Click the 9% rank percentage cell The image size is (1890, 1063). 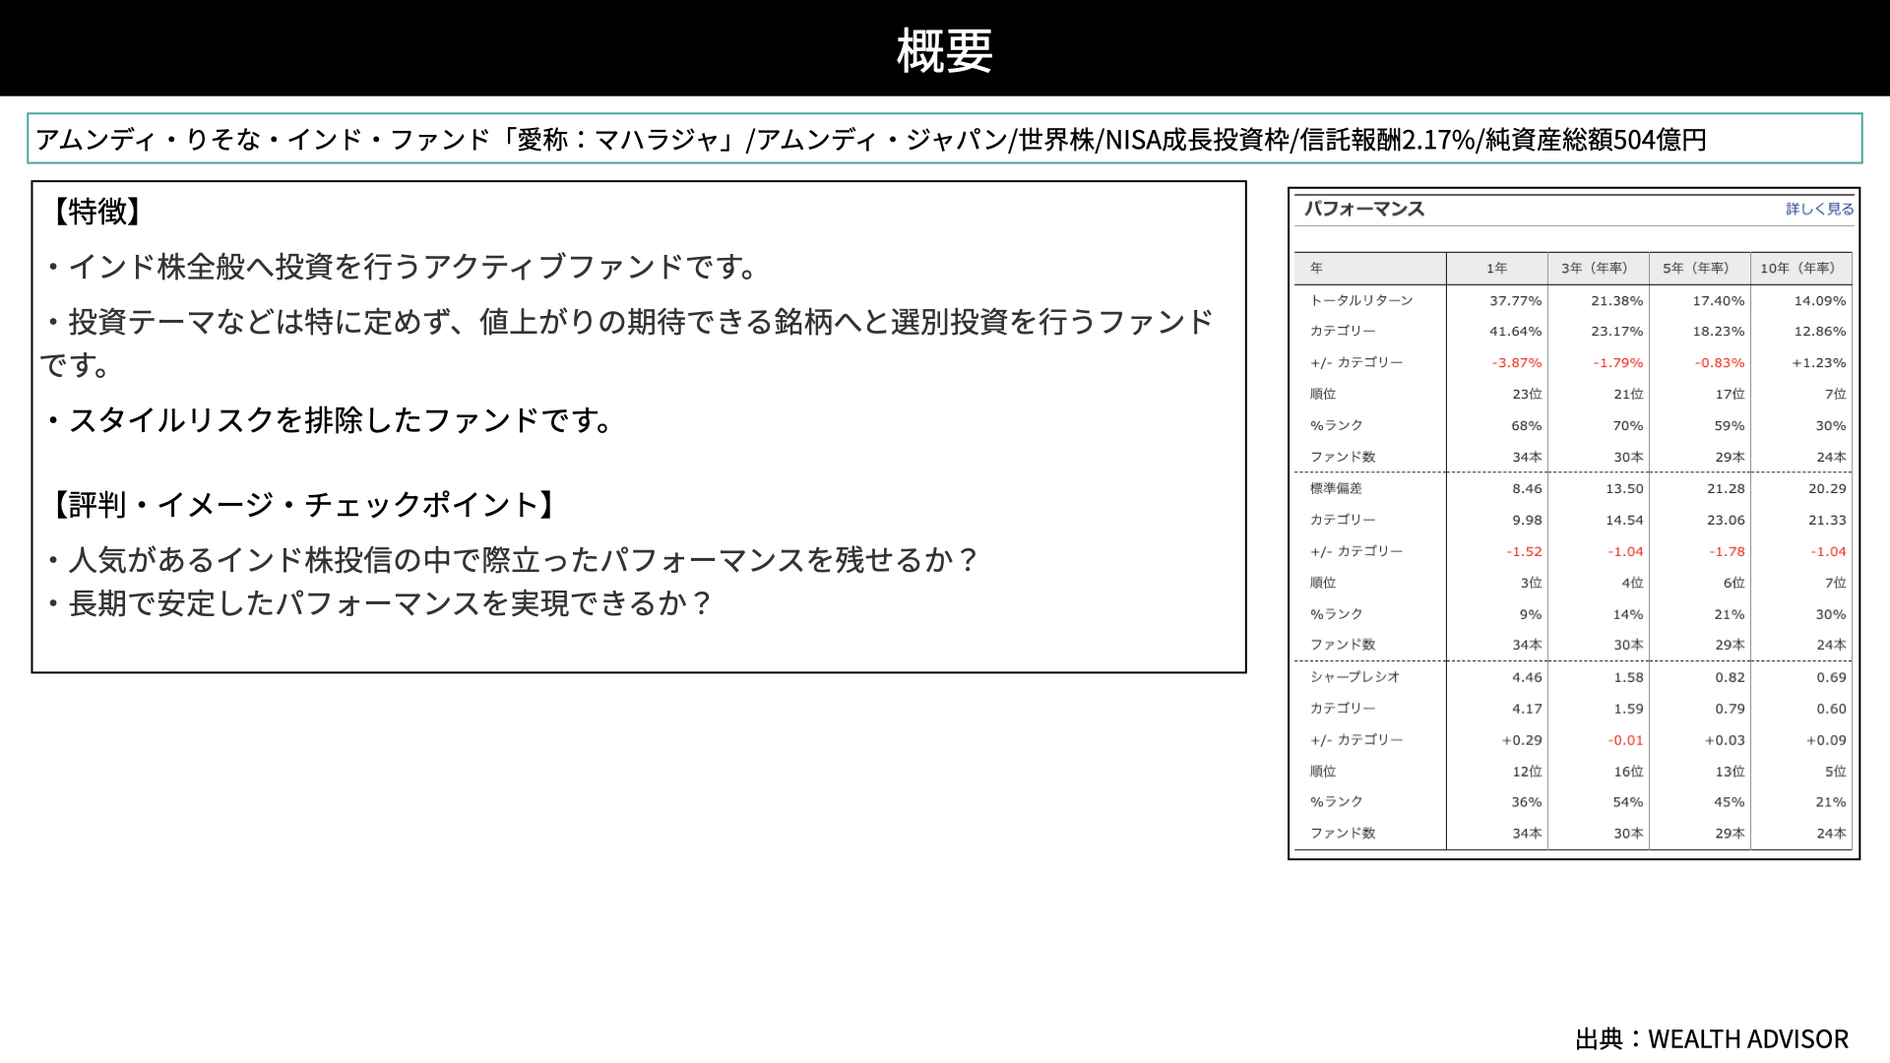click(x=1530, y=614)
